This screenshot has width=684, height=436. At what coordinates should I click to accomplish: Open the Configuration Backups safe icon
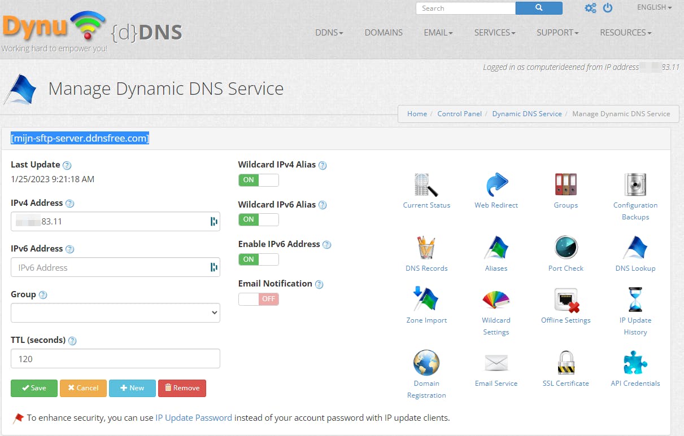635,184
